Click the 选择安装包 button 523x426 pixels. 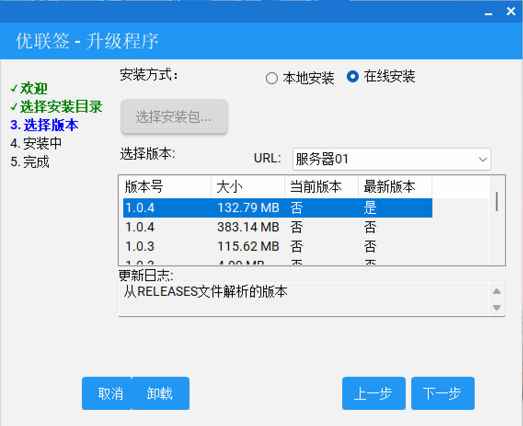click(x=174, y=116)
